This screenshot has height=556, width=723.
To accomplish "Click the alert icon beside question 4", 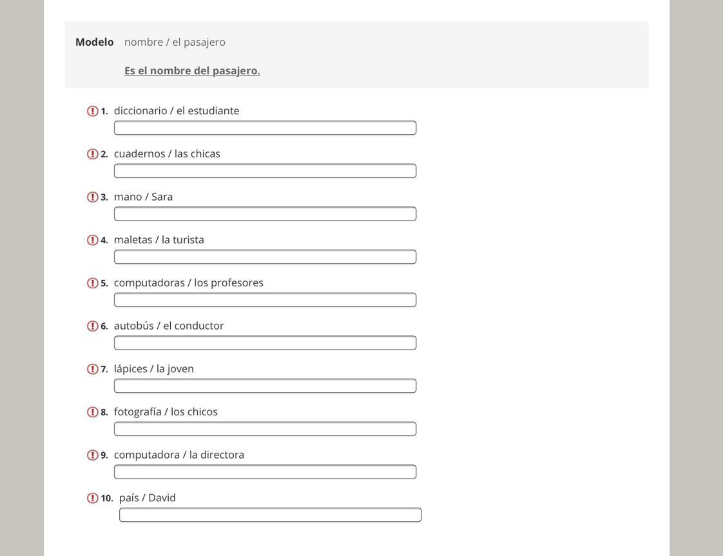I will coord(93,240).
